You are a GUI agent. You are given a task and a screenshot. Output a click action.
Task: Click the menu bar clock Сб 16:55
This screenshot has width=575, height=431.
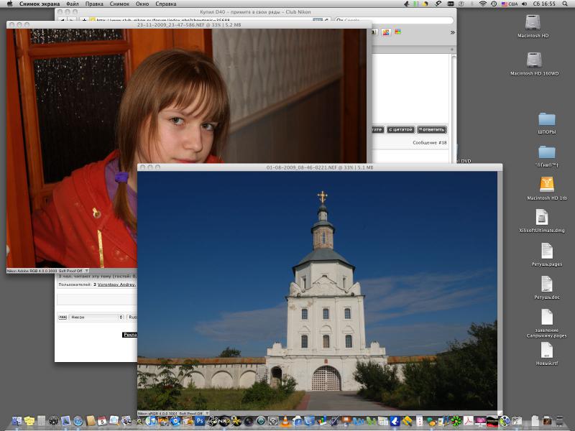click(x=544, y=4)
